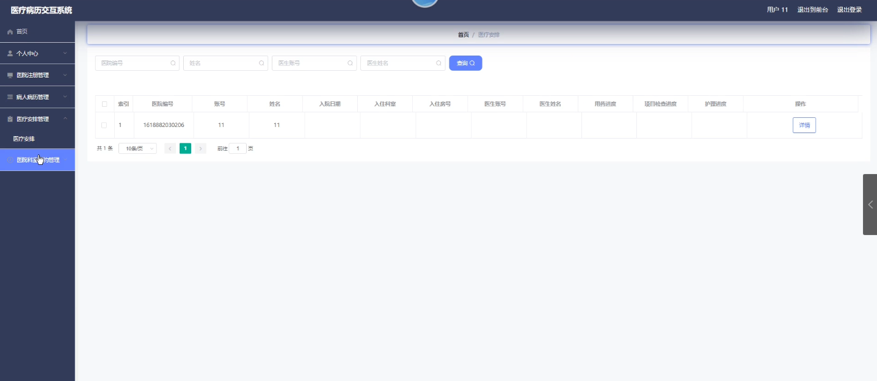Click the clipboard icon beside 医疗安排管理
This screenshot has width=877, height=381.
(10, 119)
